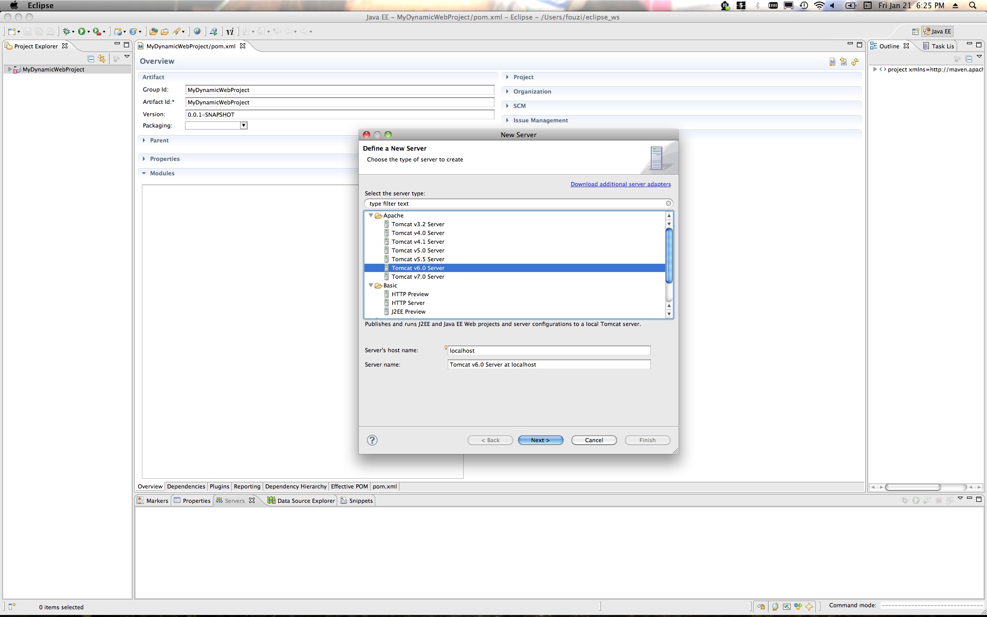Image resolution: width=987 pixels, height=617 pixels.
Task: Click the vi command mode toolbar icon
Action: click(x=230, y=31)
